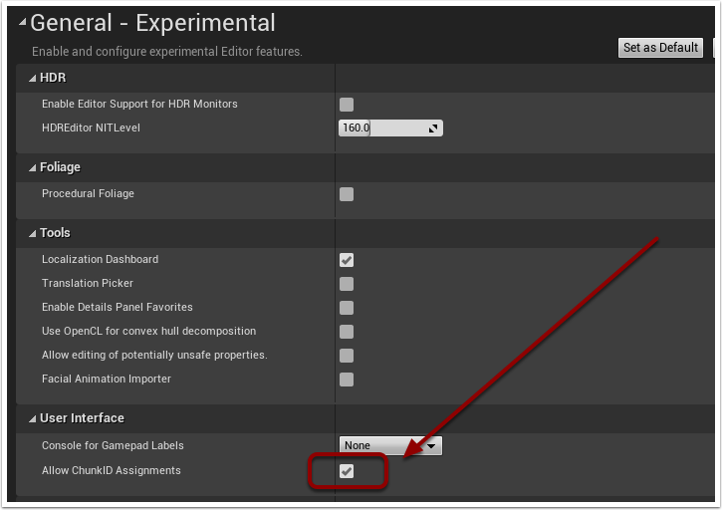Enable Editor Support for HDR Monitors
This screenshot has height=510, width=722.
coord(347,105)
